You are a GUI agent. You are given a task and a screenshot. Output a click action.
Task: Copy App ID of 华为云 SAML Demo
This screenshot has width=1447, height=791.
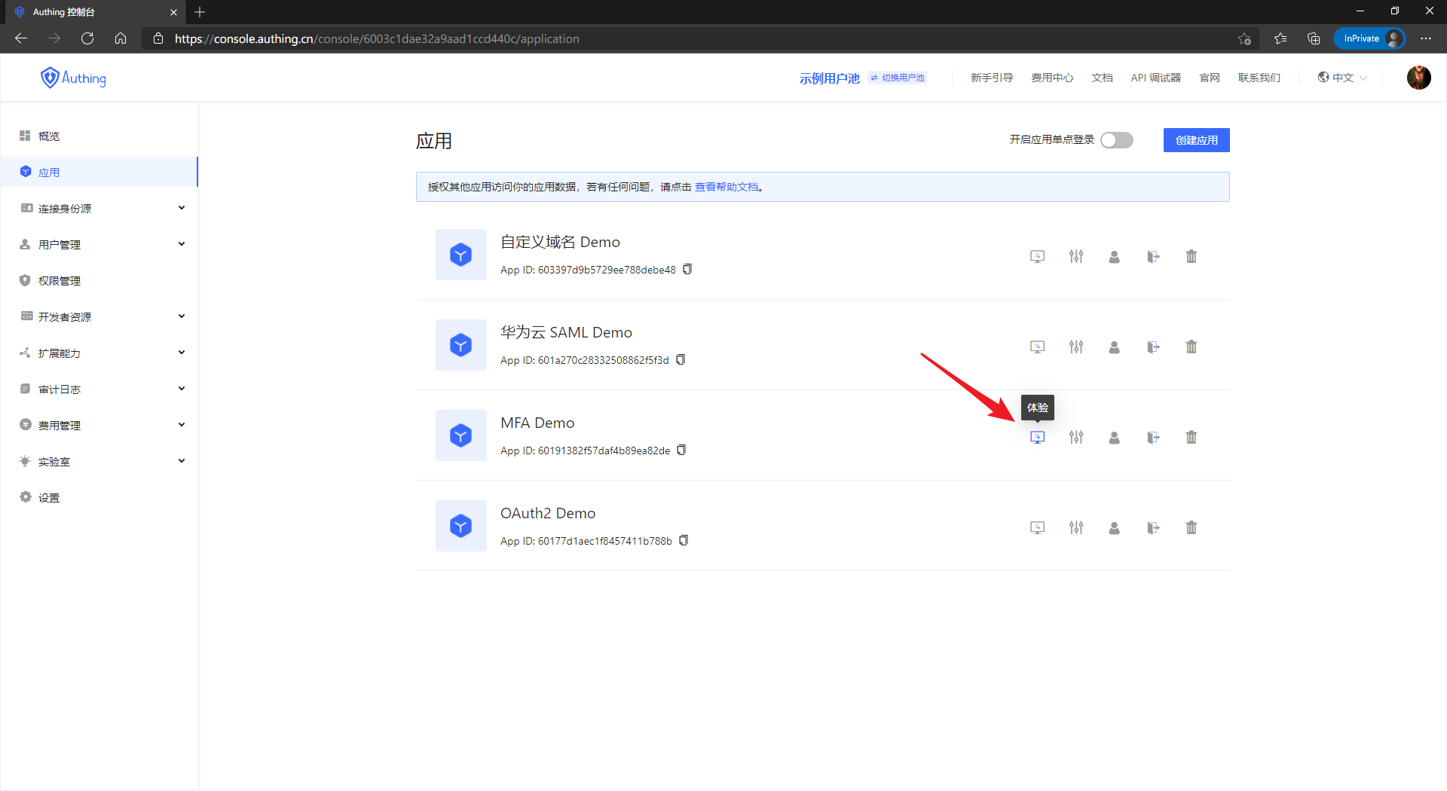[681, 360]
